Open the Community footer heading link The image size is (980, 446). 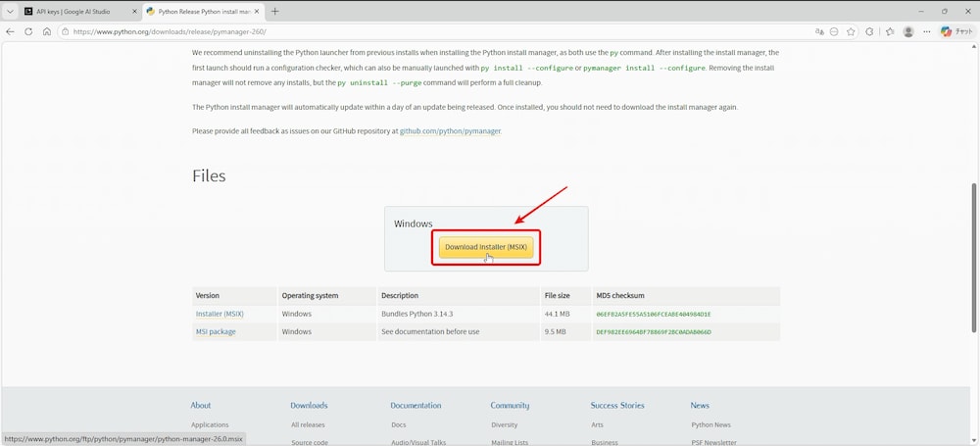pos(510,406)
